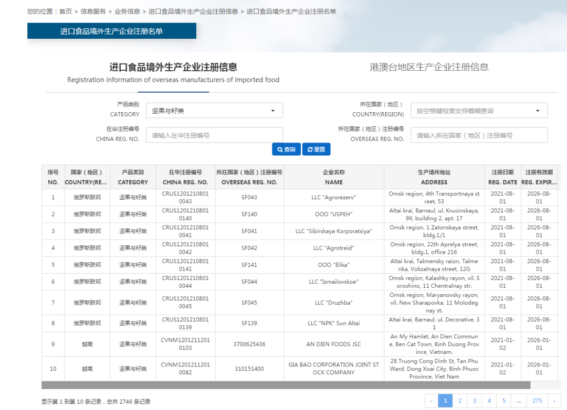Go to page 2 of results
Image resolution: width=567 pixels, height=410 pixels.
tap(460, 400)
